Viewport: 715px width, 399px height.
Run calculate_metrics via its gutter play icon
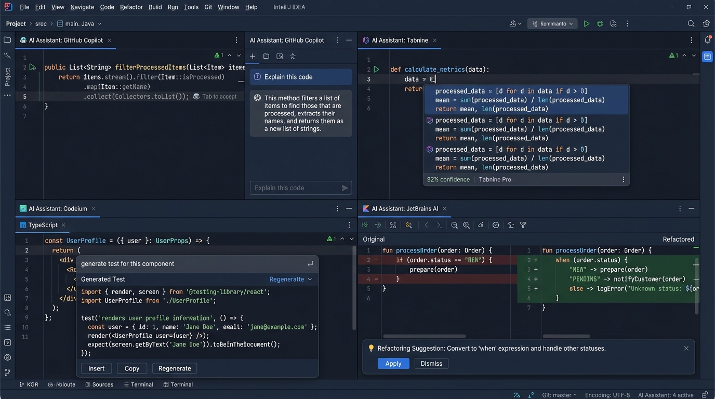coord(376,69)
